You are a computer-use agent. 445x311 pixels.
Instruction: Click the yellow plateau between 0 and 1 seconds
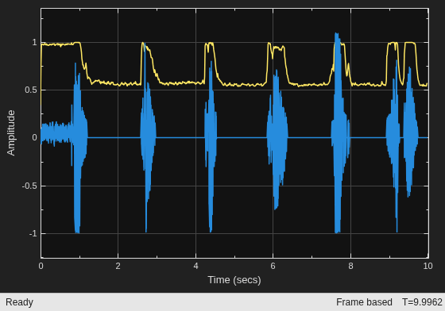coord(61,44)
